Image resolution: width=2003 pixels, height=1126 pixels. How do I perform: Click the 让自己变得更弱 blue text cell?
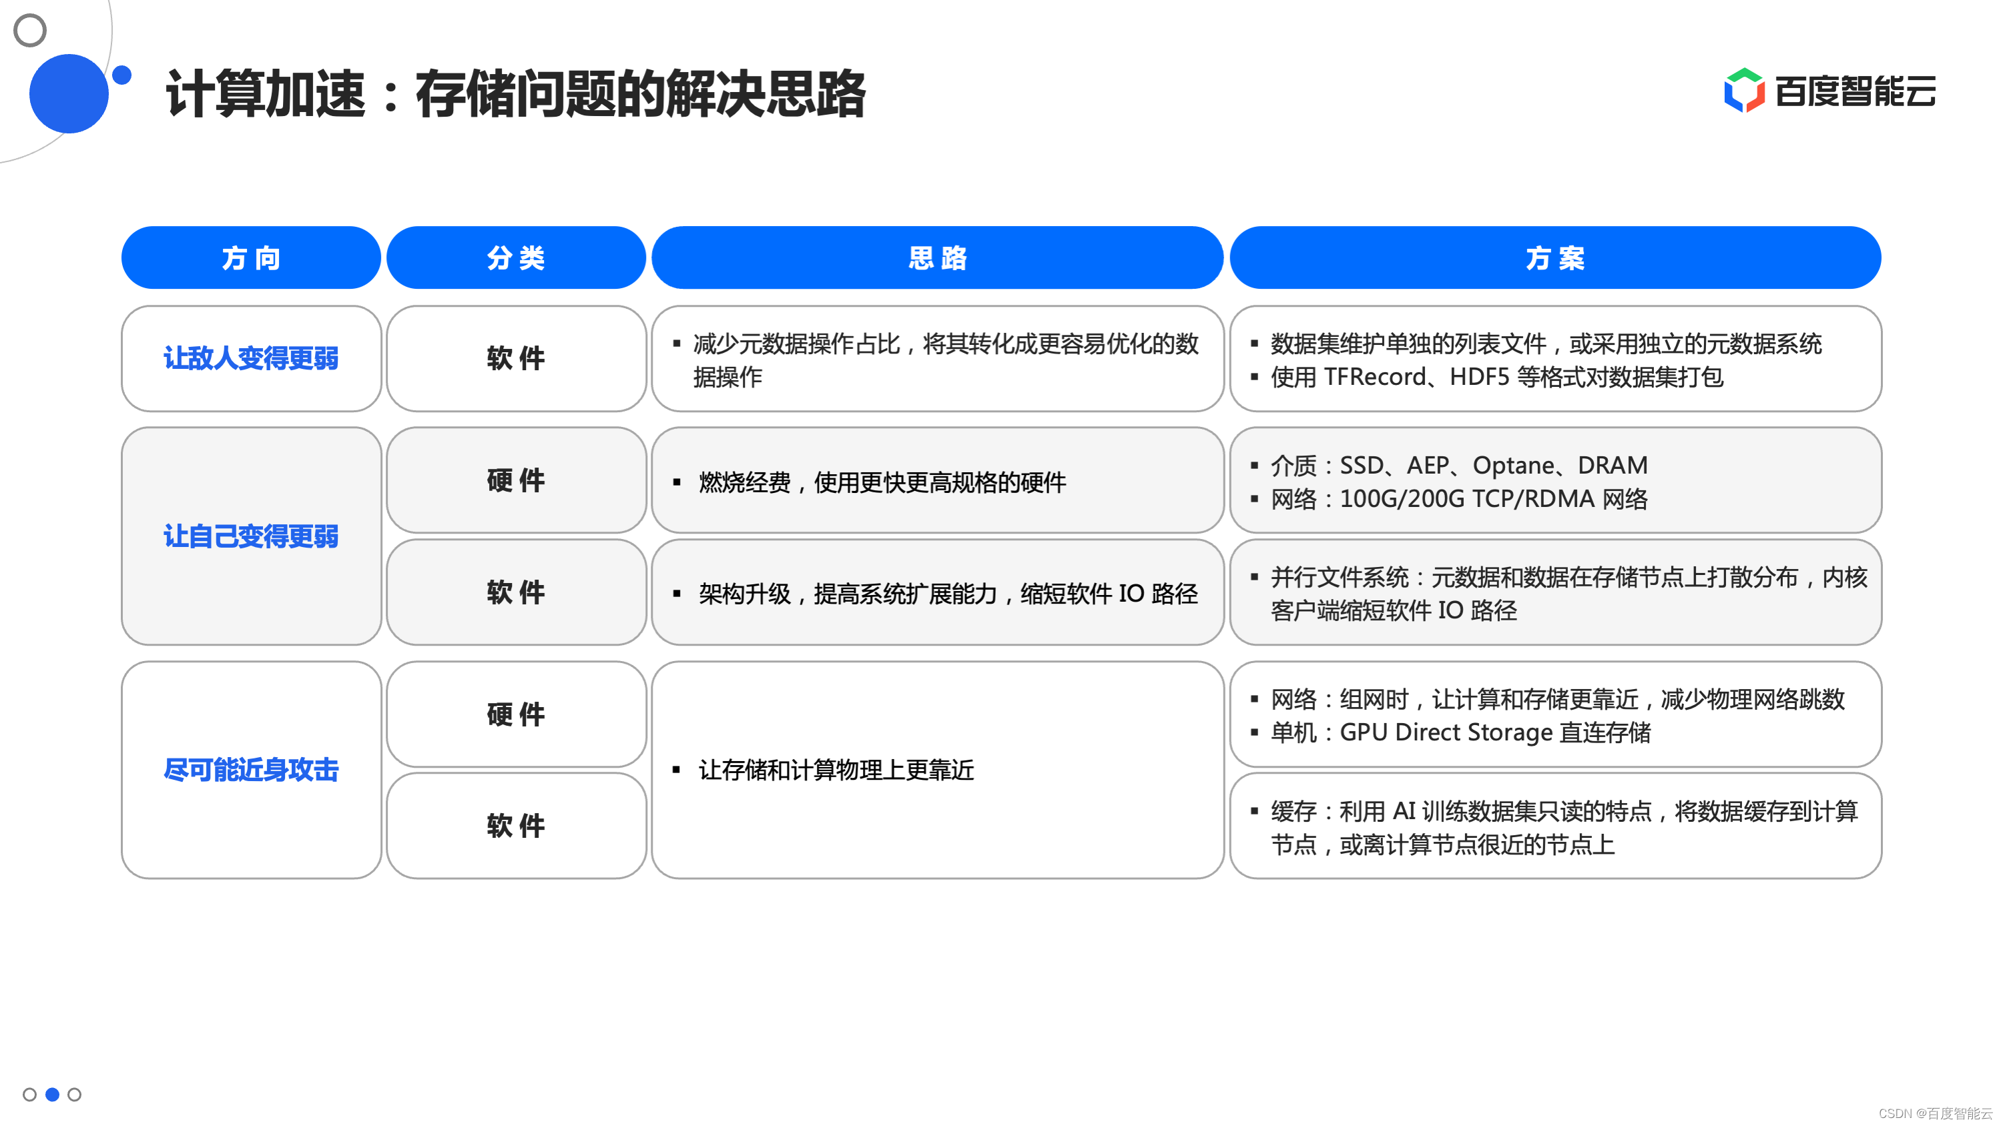pyautogui.click(x=250, y=536)
